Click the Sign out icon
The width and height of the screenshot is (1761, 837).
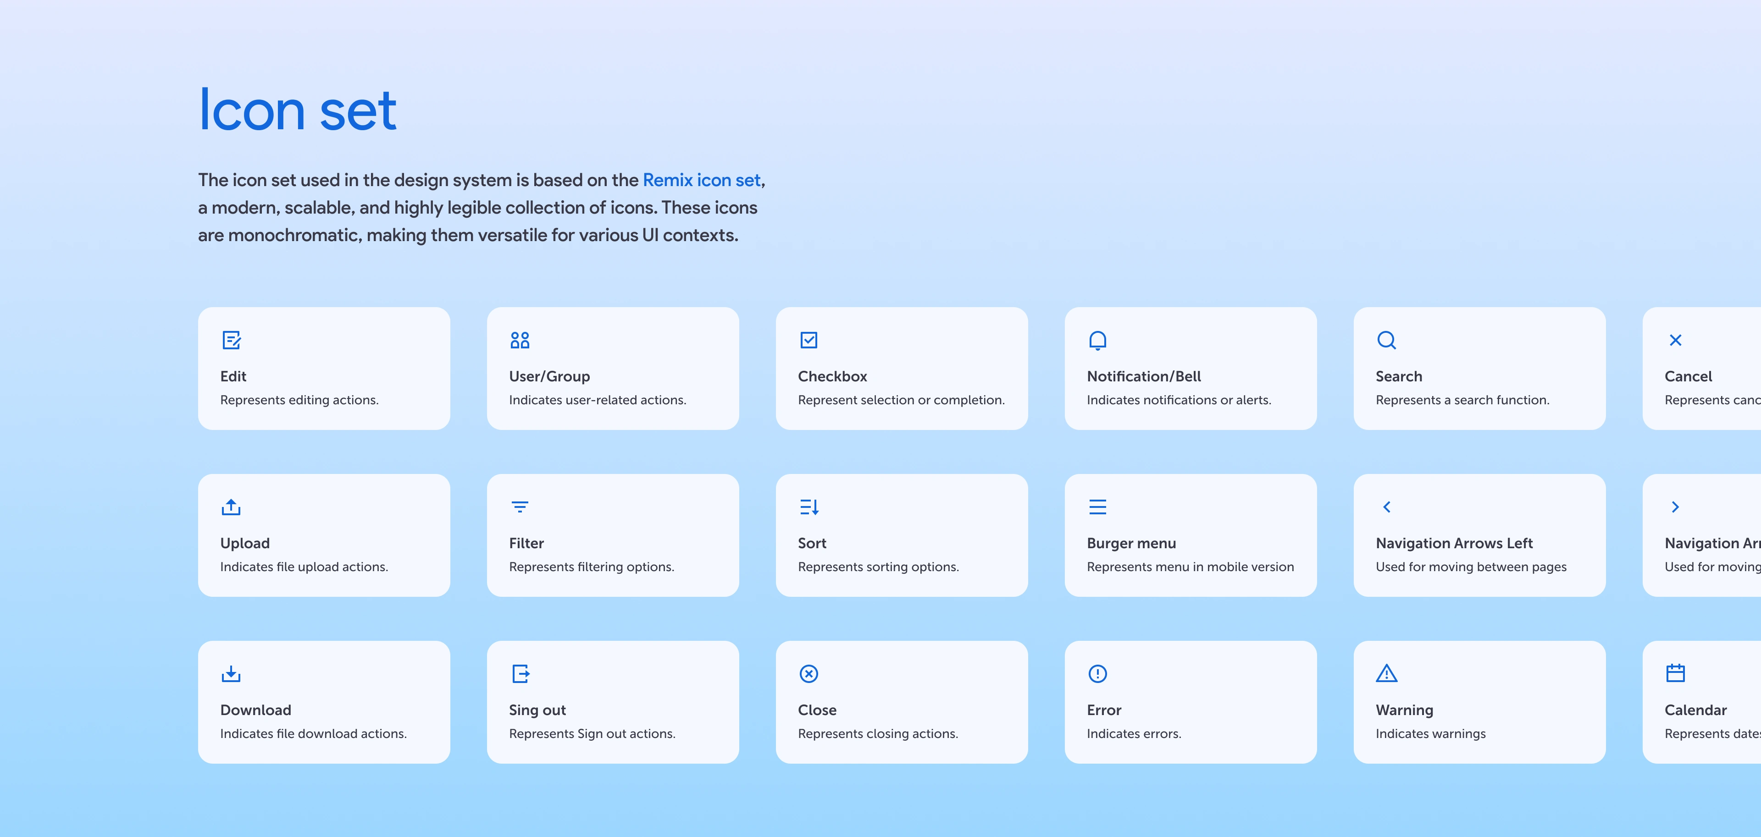(520, 674)
